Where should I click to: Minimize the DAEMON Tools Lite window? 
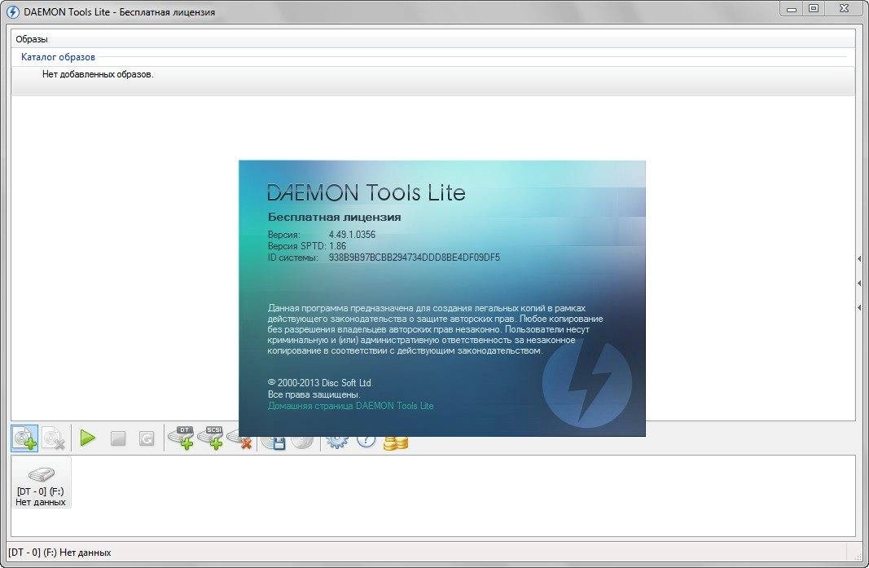(792, 9)
